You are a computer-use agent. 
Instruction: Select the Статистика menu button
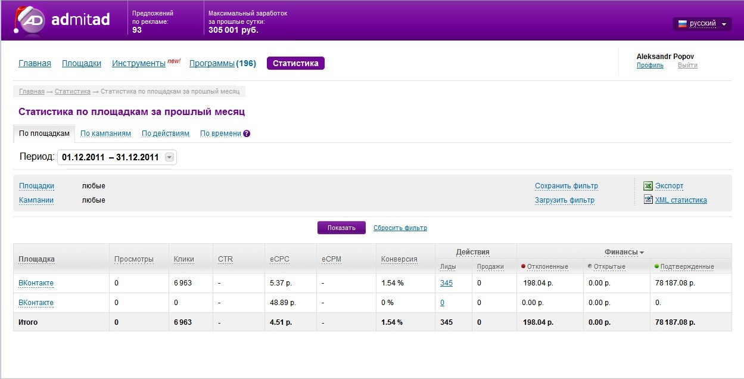[295, 63]
